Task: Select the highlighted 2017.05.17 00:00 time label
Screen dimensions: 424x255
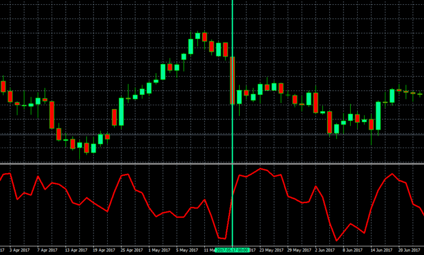Action: click(x=232, y=250)
